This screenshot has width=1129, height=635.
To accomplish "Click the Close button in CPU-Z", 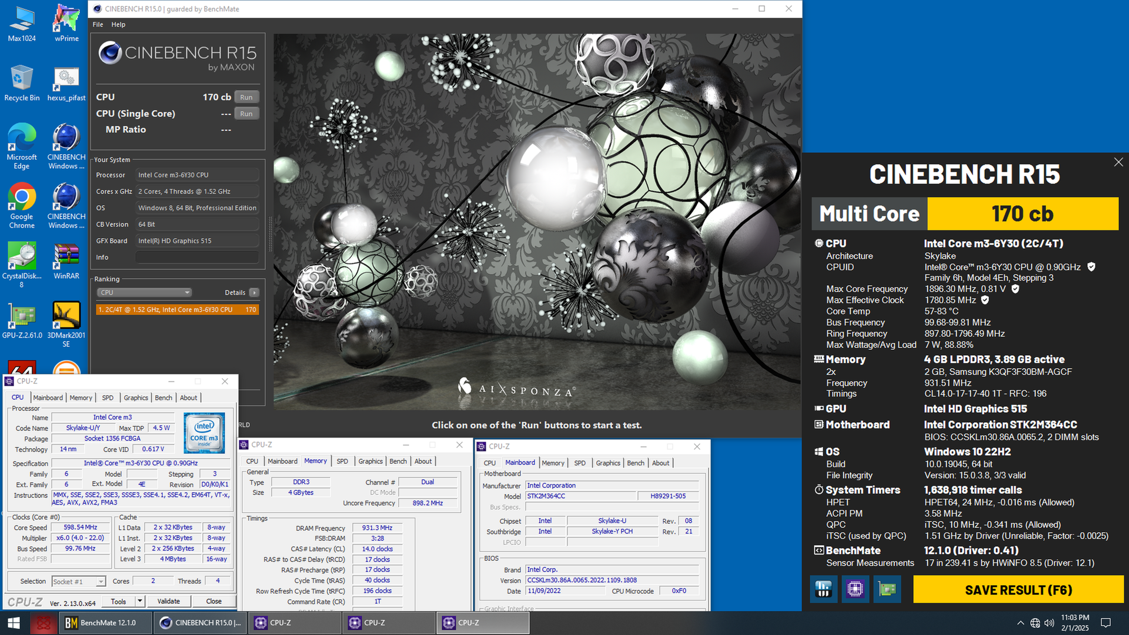I will pos(214,601).
